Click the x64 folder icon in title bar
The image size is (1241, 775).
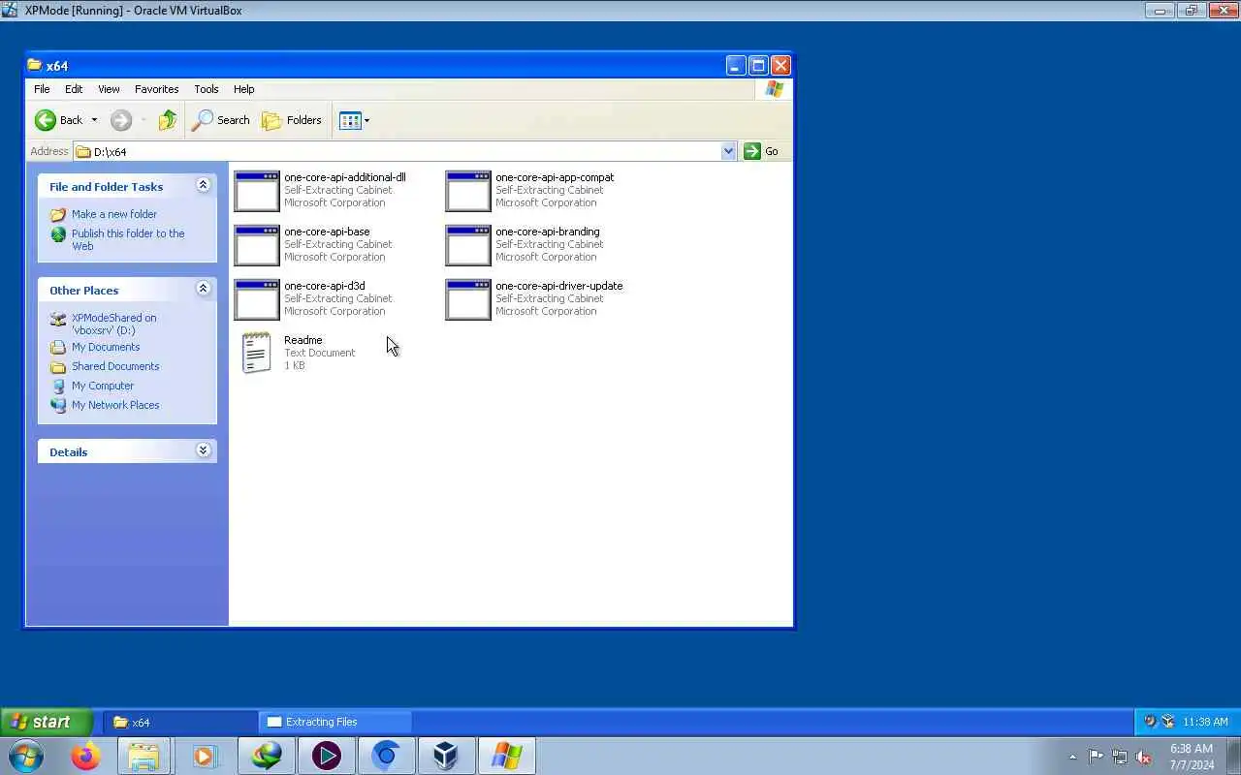click(35, 66)
